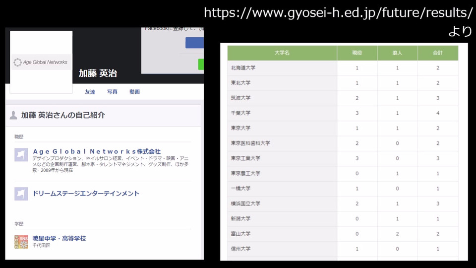Click the 職歴 section label
This screenshot has width=476, height=268.
pyautogui.click(x=19, y=137)
